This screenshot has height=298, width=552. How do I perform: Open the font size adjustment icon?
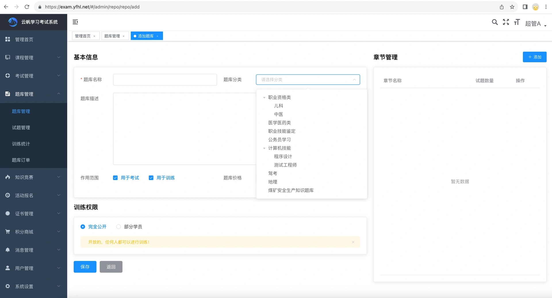click(517, 22)
